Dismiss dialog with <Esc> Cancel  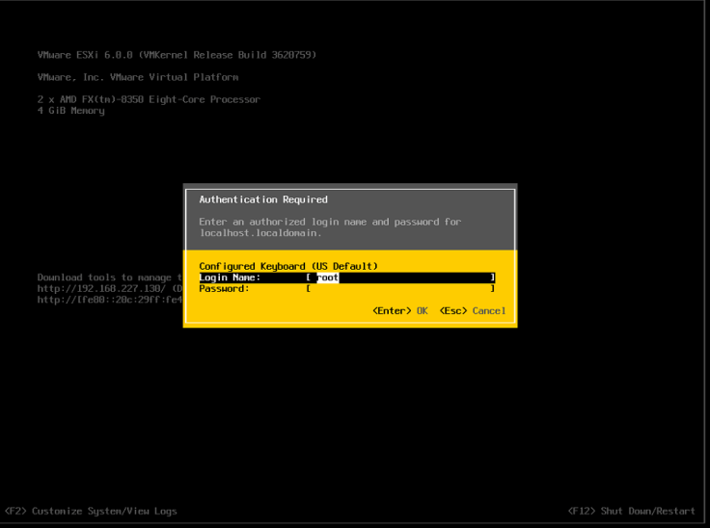click(x=473, y=311)
